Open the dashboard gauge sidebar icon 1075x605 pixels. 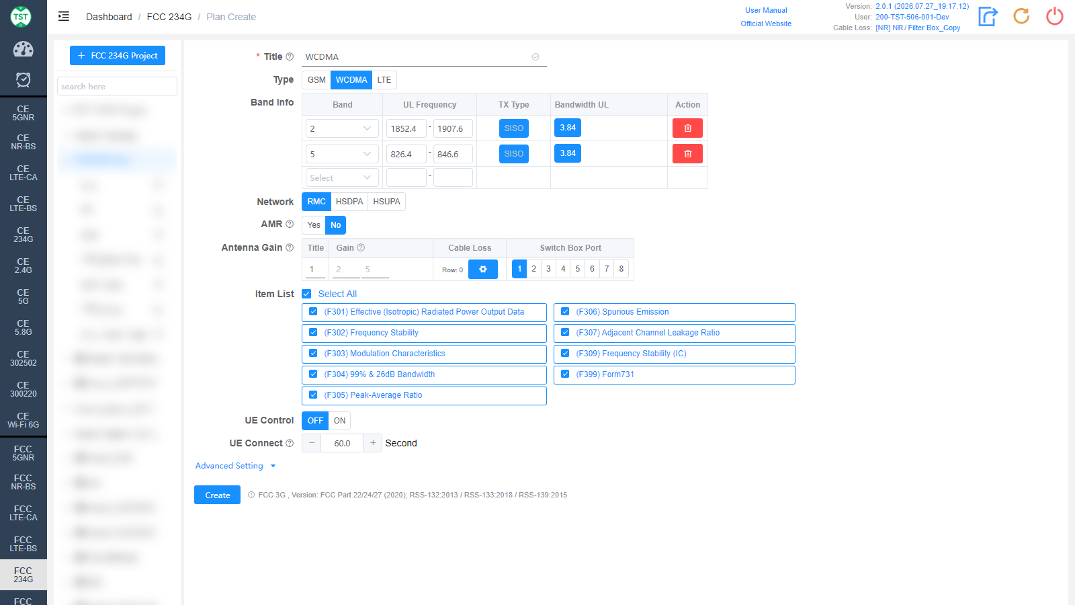24,49
